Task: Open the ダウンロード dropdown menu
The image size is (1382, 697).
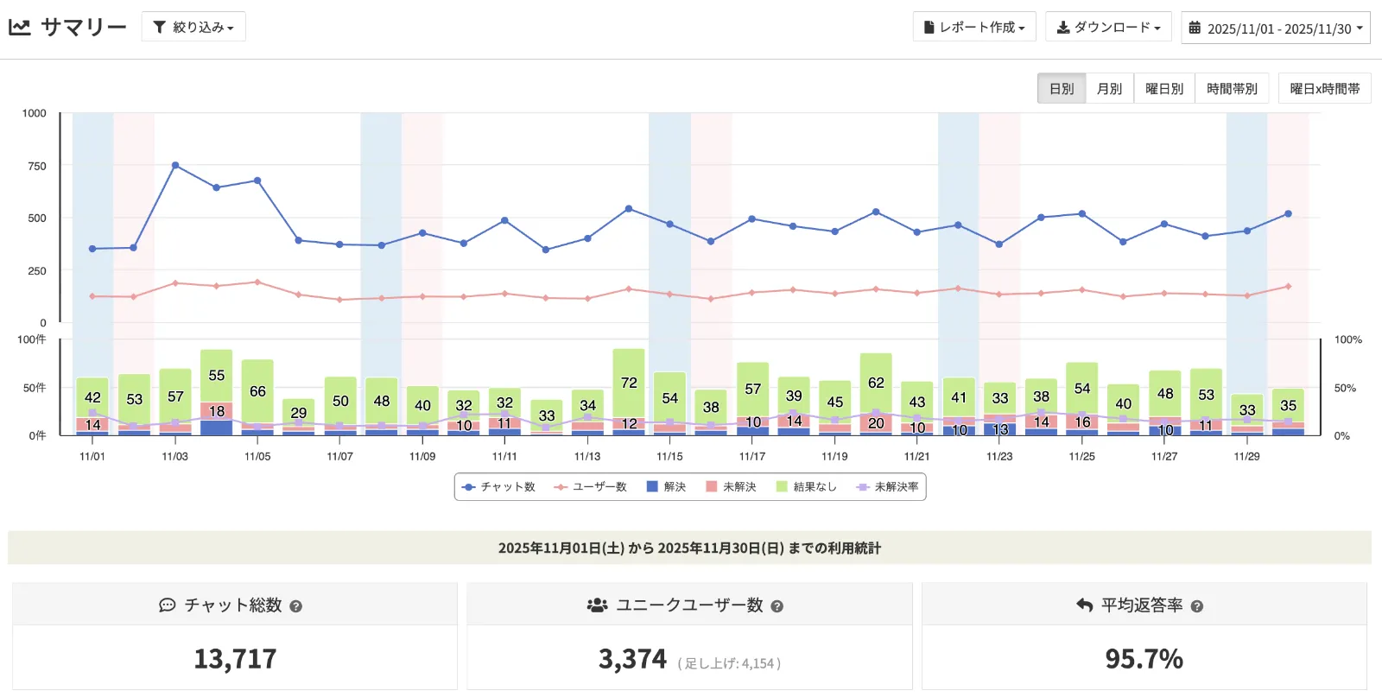Action: pyautogui.click(x=1108, y=27)
